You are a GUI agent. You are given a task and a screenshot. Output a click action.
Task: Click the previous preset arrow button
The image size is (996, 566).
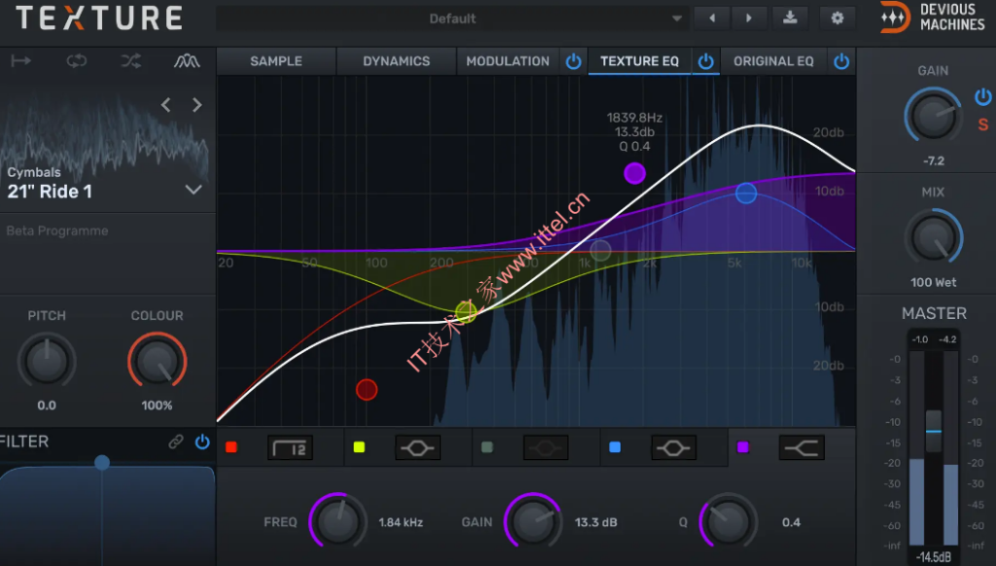click(x=712, y=18)
